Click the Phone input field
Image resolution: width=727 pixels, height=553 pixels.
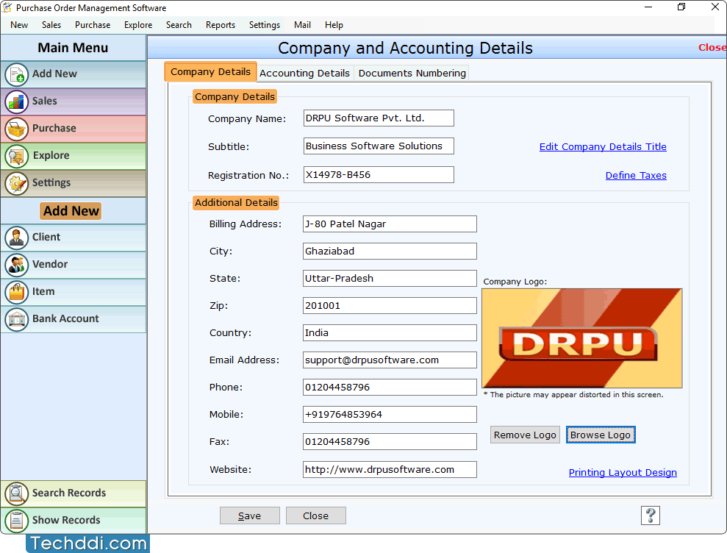390,388
